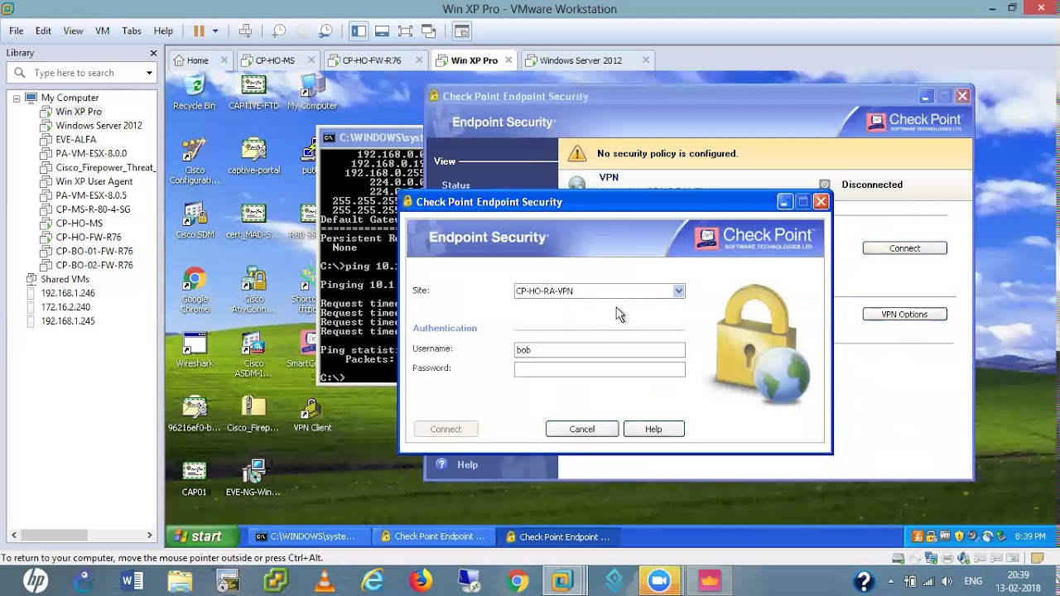Launch Google Chrome desktop shortcut
The image size is (1060, 596).
coord(195,290)
